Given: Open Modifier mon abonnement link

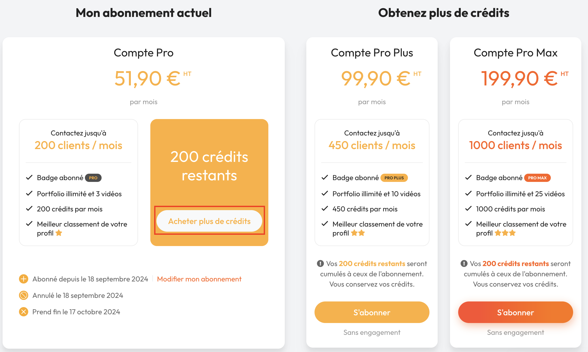Looking at the screenshot, I should pos(199,279).
